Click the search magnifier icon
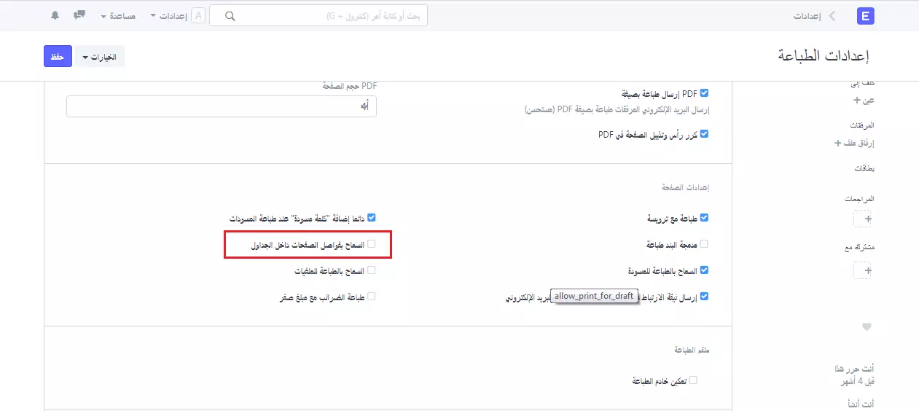This screenshot has width=919, height=411. pos(230,16)
